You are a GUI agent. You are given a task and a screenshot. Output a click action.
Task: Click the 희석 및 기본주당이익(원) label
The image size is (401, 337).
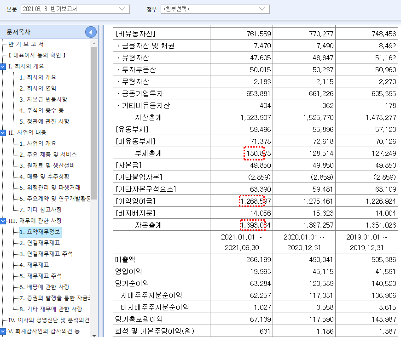coord(155,331)
